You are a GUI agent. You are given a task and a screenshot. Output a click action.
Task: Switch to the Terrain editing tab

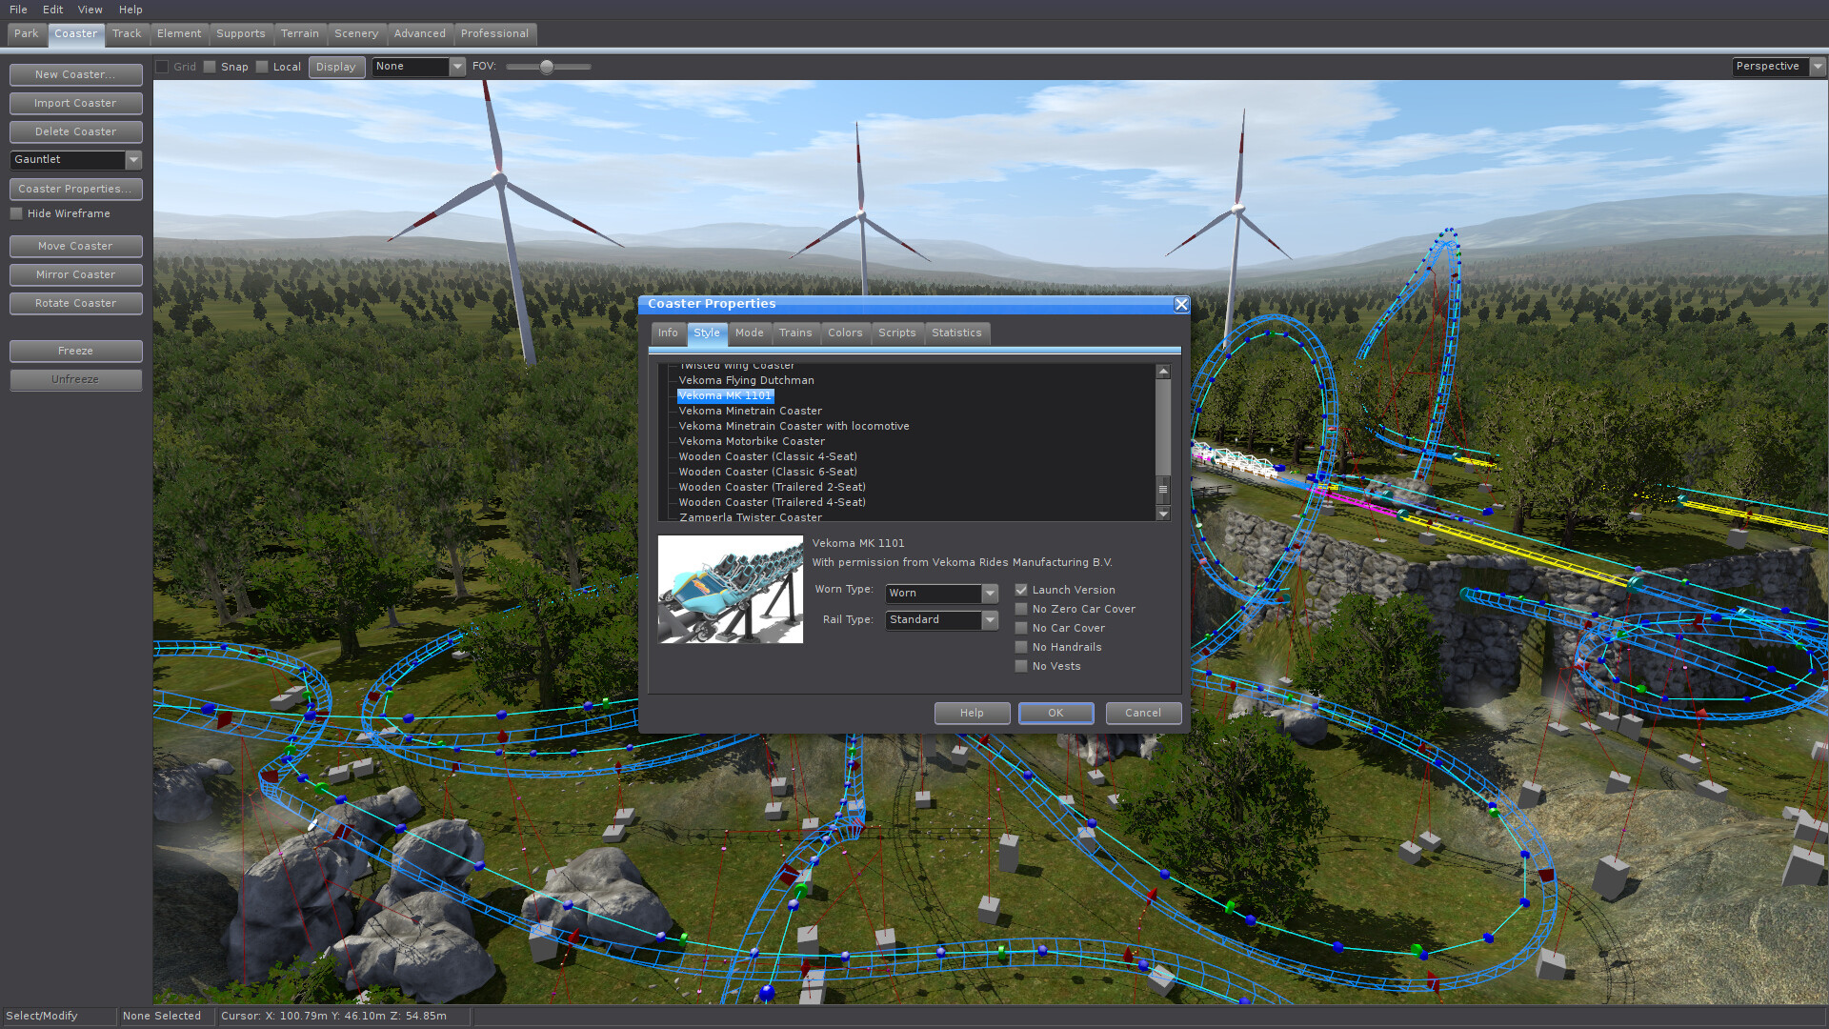(x=300, y=33)
